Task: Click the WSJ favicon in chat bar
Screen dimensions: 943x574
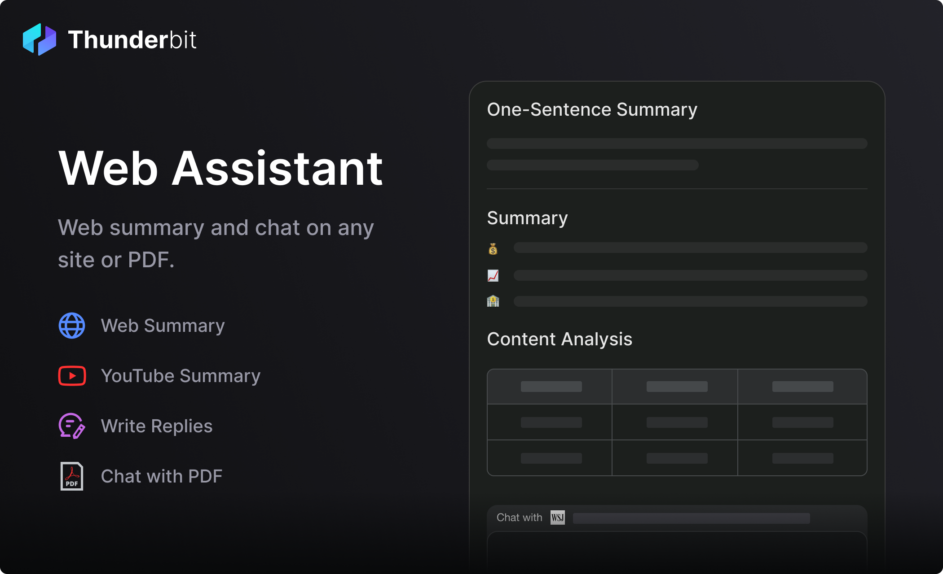Action: [557, 517]
